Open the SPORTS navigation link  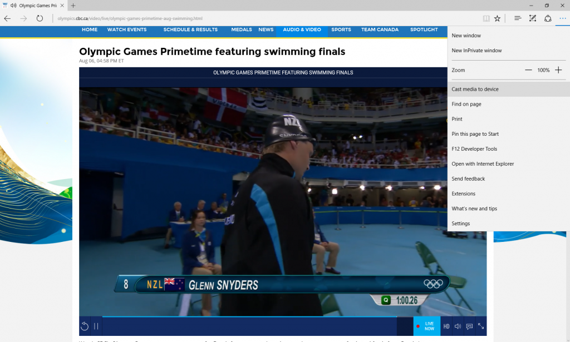(341, 30)
